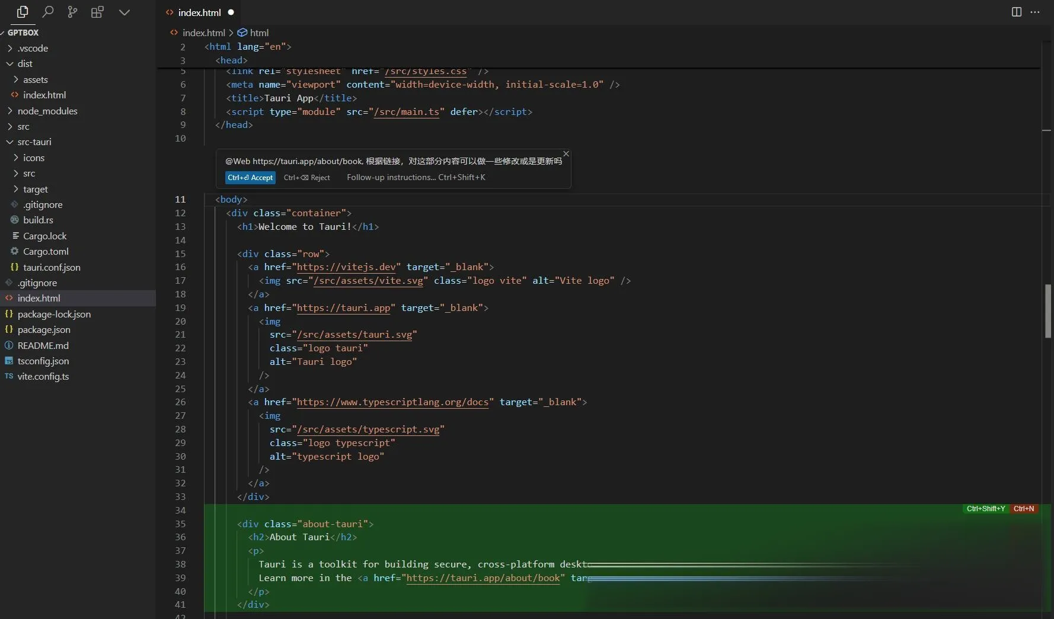
Task: Open .gitignore inside src-tauri
Action: click(x=43, y=204)
